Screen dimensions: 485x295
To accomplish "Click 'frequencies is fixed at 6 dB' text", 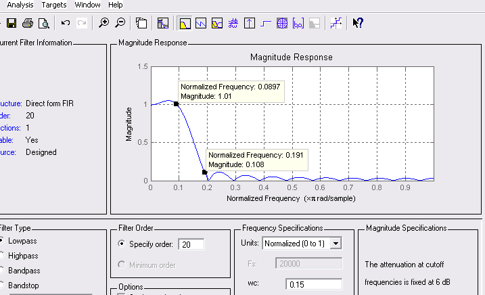I will 407,282.
